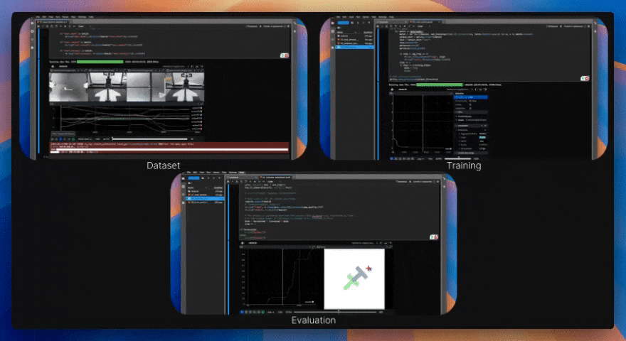Click the green progress bar in Training output

(x=439, y=85)
